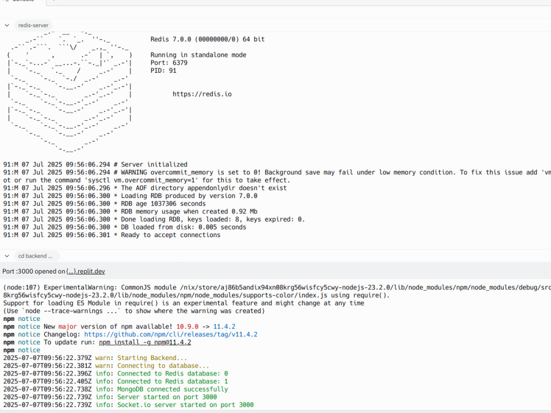The width and height of the screenshot is (551, 413).
Task: Click 'DB loaded from disk: 0.005 seconds' line
Action: click(x=125, y=227)
